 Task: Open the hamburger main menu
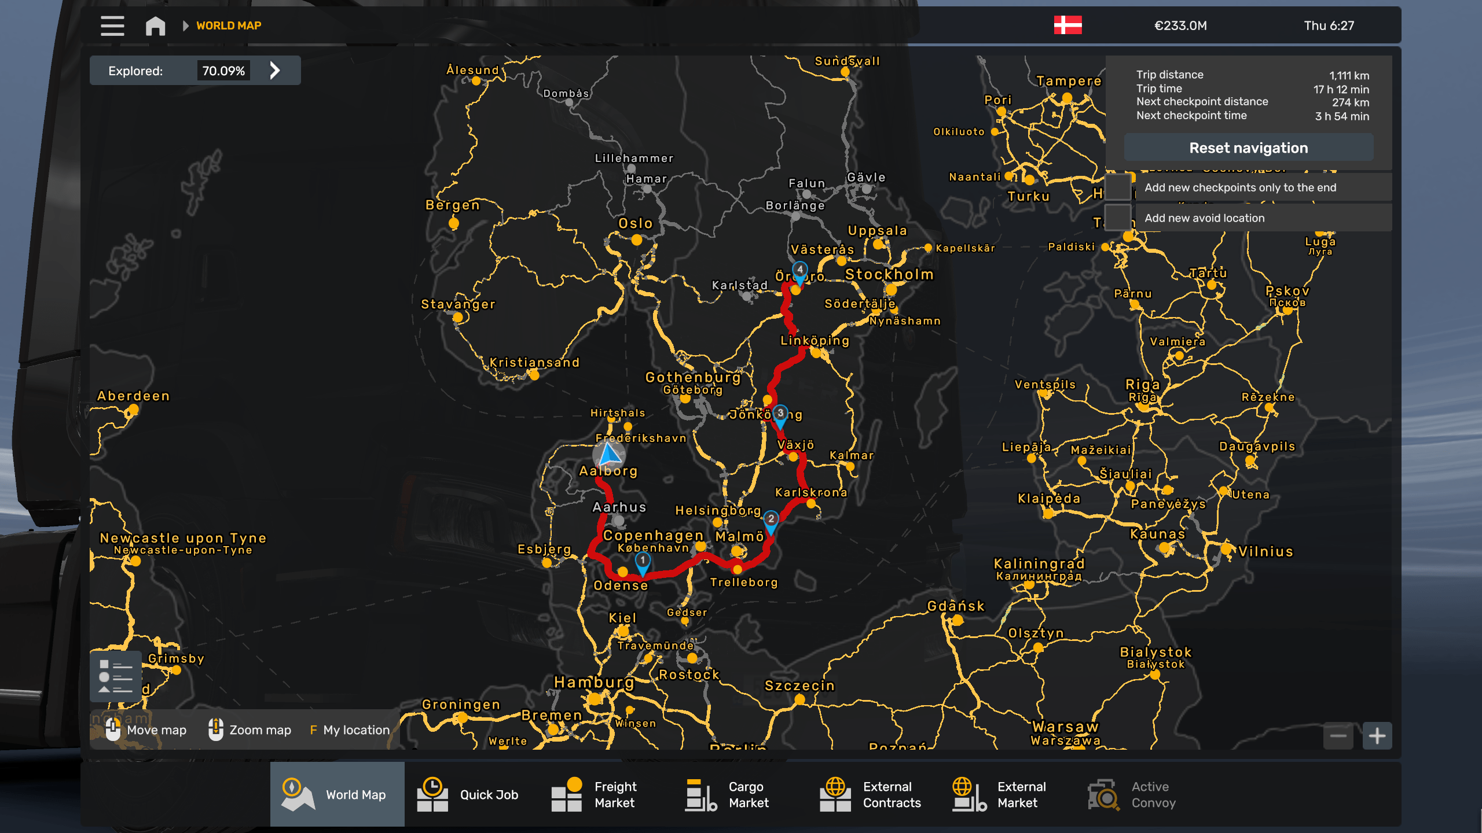[112, 25]
